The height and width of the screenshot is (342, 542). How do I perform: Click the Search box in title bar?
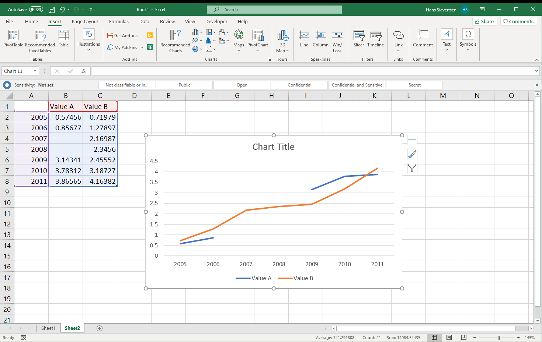(274, 10)
